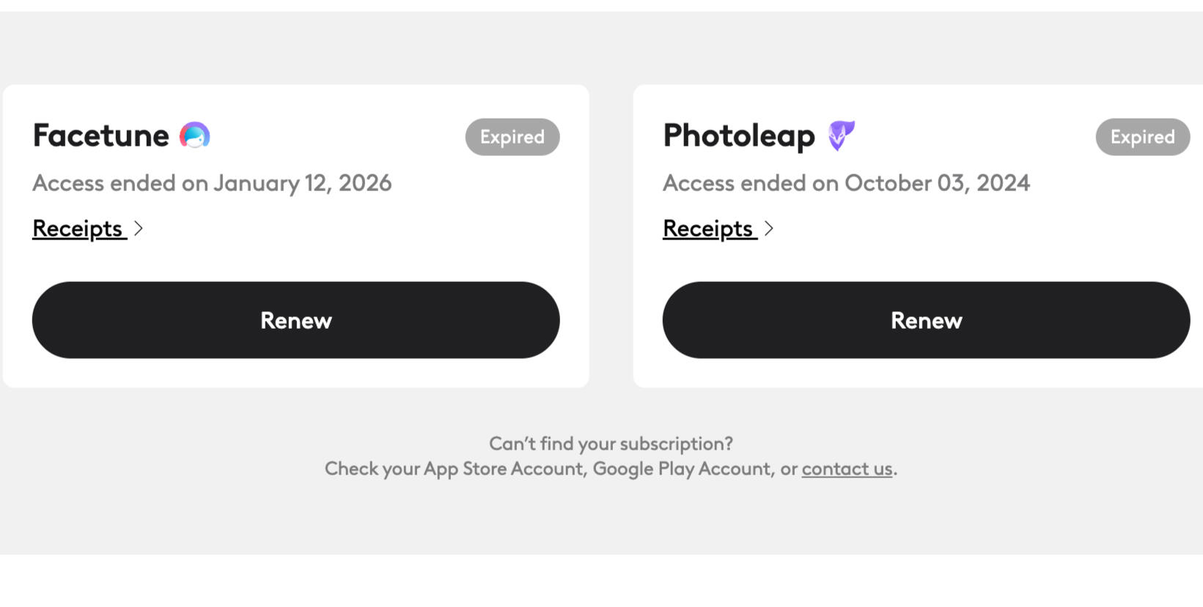Follow the contact us link
This screenshot has height=607, width=1203.
[x=847, y=469]
